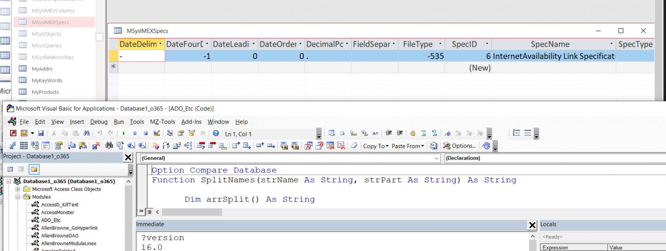Open the Insert menu
Screen dimensions: 666x251
77,122
